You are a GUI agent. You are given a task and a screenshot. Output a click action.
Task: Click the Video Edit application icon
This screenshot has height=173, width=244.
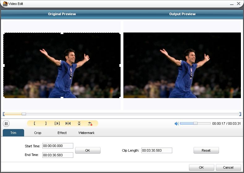point(5,4)
